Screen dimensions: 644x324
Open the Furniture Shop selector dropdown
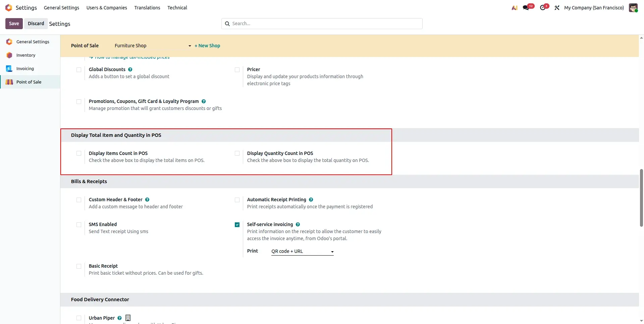point(153,46)
